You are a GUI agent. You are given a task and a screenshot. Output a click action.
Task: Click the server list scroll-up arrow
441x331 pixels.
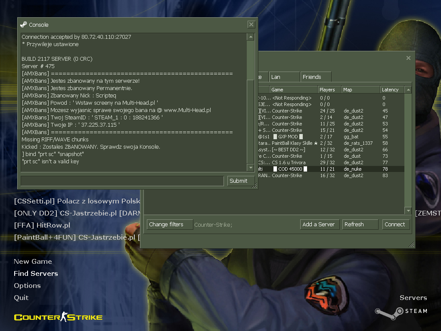point(408,90)
